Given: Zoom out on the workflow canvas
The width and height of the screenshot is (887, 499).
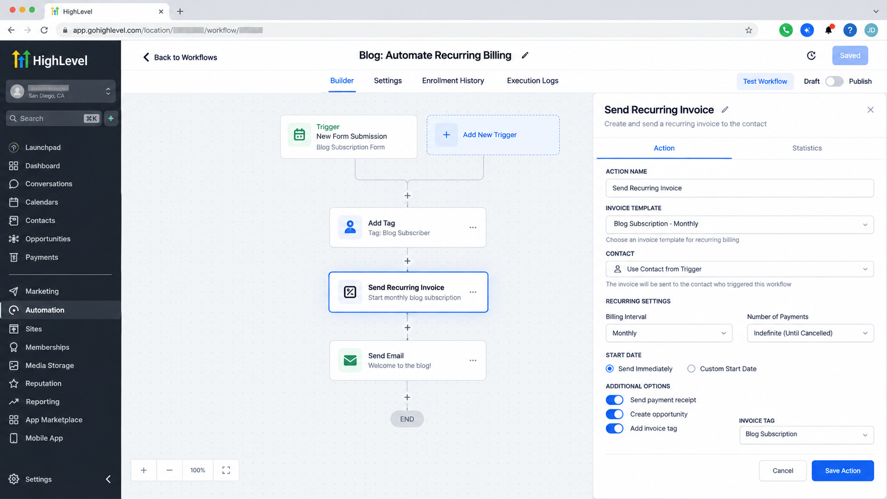Looking at the screenshot, I should click(x=169, y=470).
